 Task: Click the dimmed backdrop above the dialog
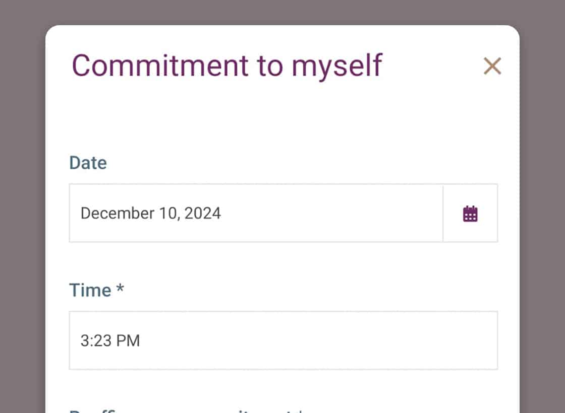point(282,12)
